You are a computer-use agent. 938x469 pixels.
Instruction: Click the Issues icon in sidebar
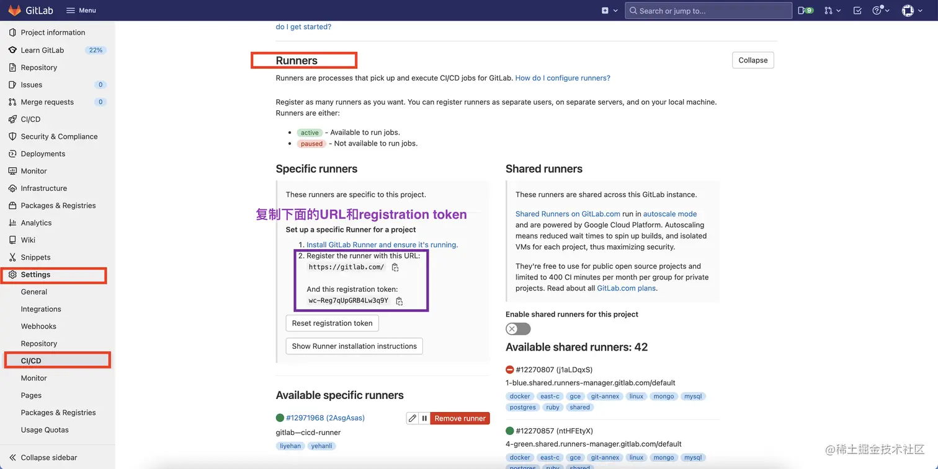coord(12,85)
